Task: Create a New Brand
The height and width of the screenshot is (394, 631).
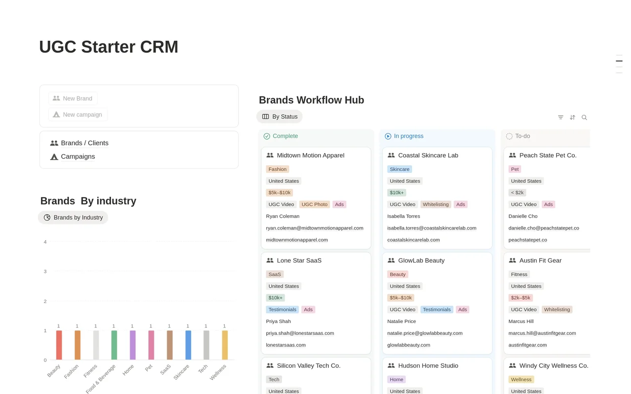Action: point(73,98)
